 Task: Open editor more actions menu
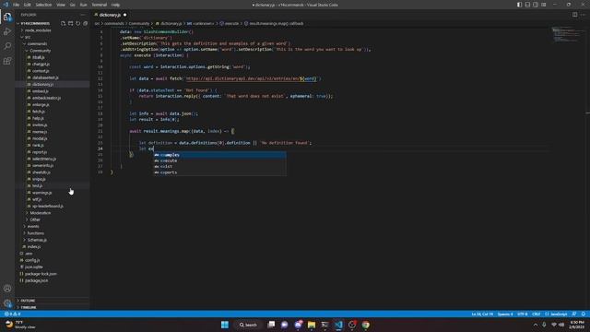(x=583, y=15)
